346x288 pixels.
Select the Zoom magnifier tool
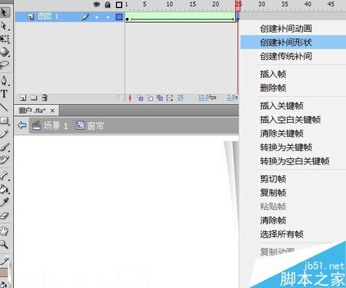[x=4, y=244]
